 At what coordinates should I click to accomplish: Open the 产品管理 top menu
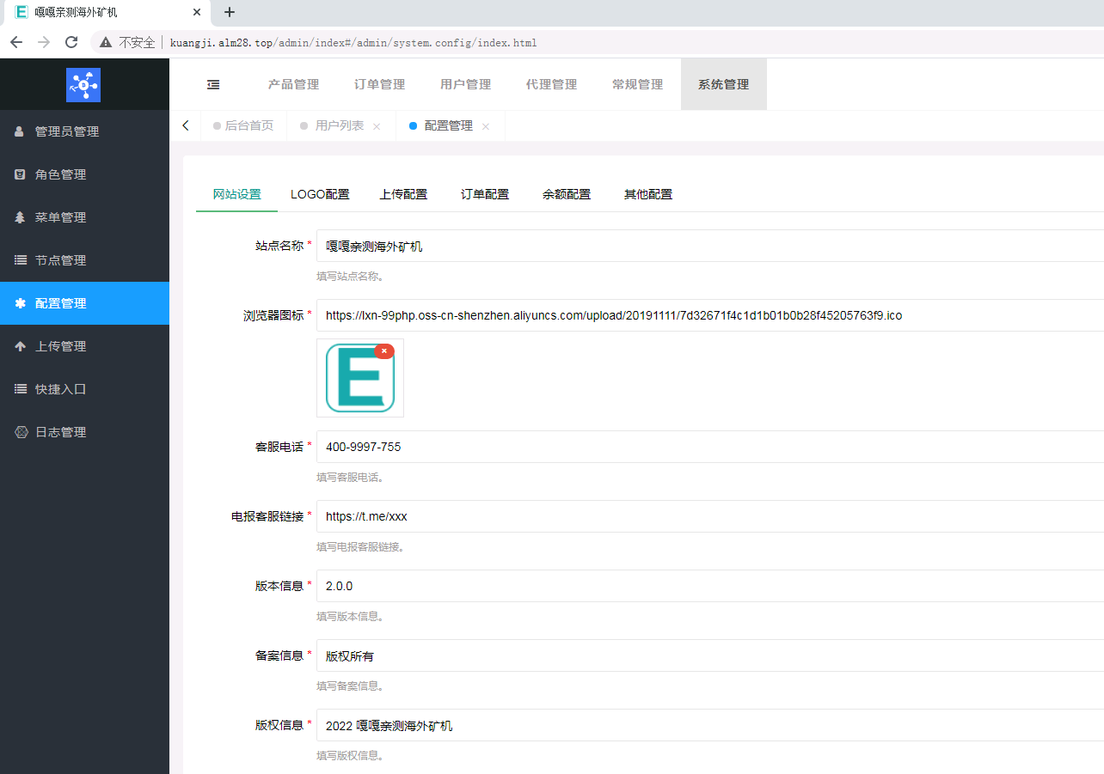point(293,84)
